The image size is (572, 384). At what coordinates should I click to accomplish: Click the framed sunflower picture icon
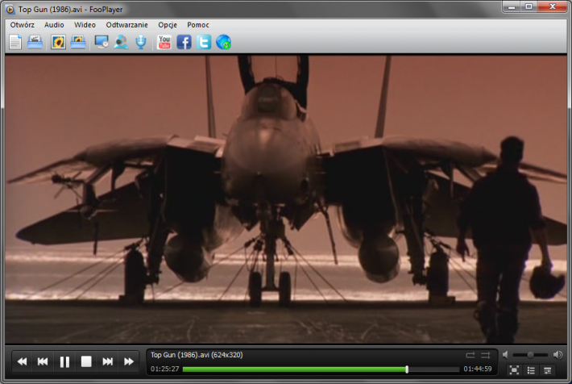click(x=58, y=42)
